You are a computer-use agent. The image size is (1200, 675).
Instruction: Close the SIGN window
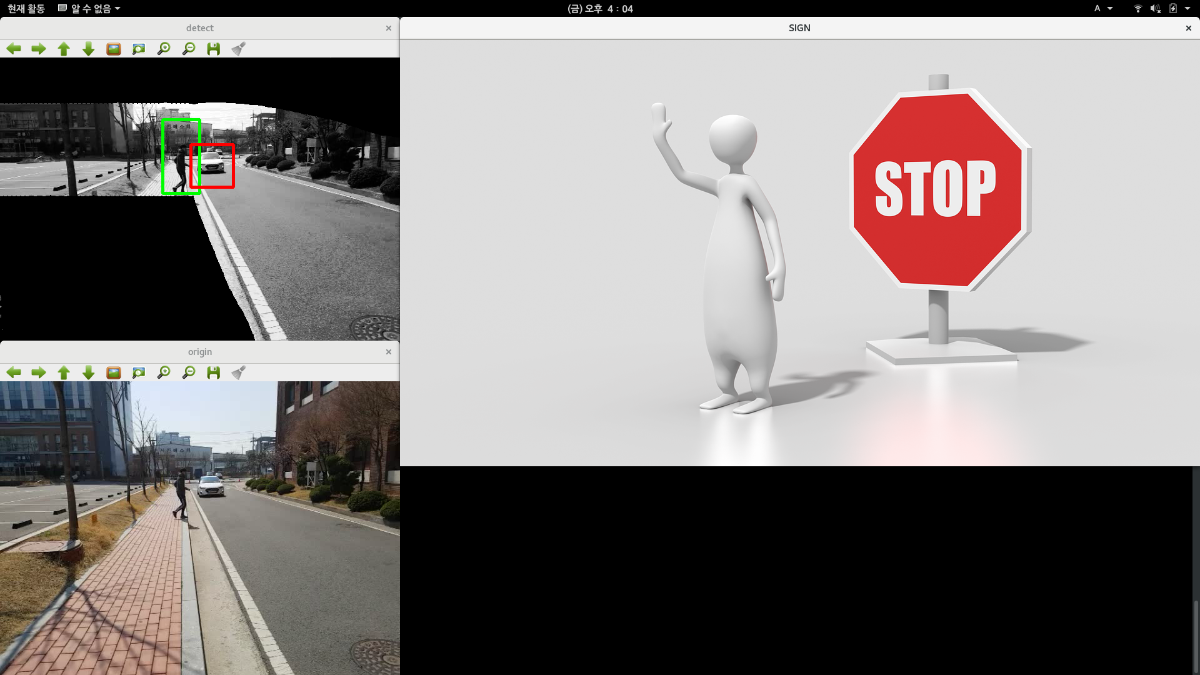[x=1188, y=28]
